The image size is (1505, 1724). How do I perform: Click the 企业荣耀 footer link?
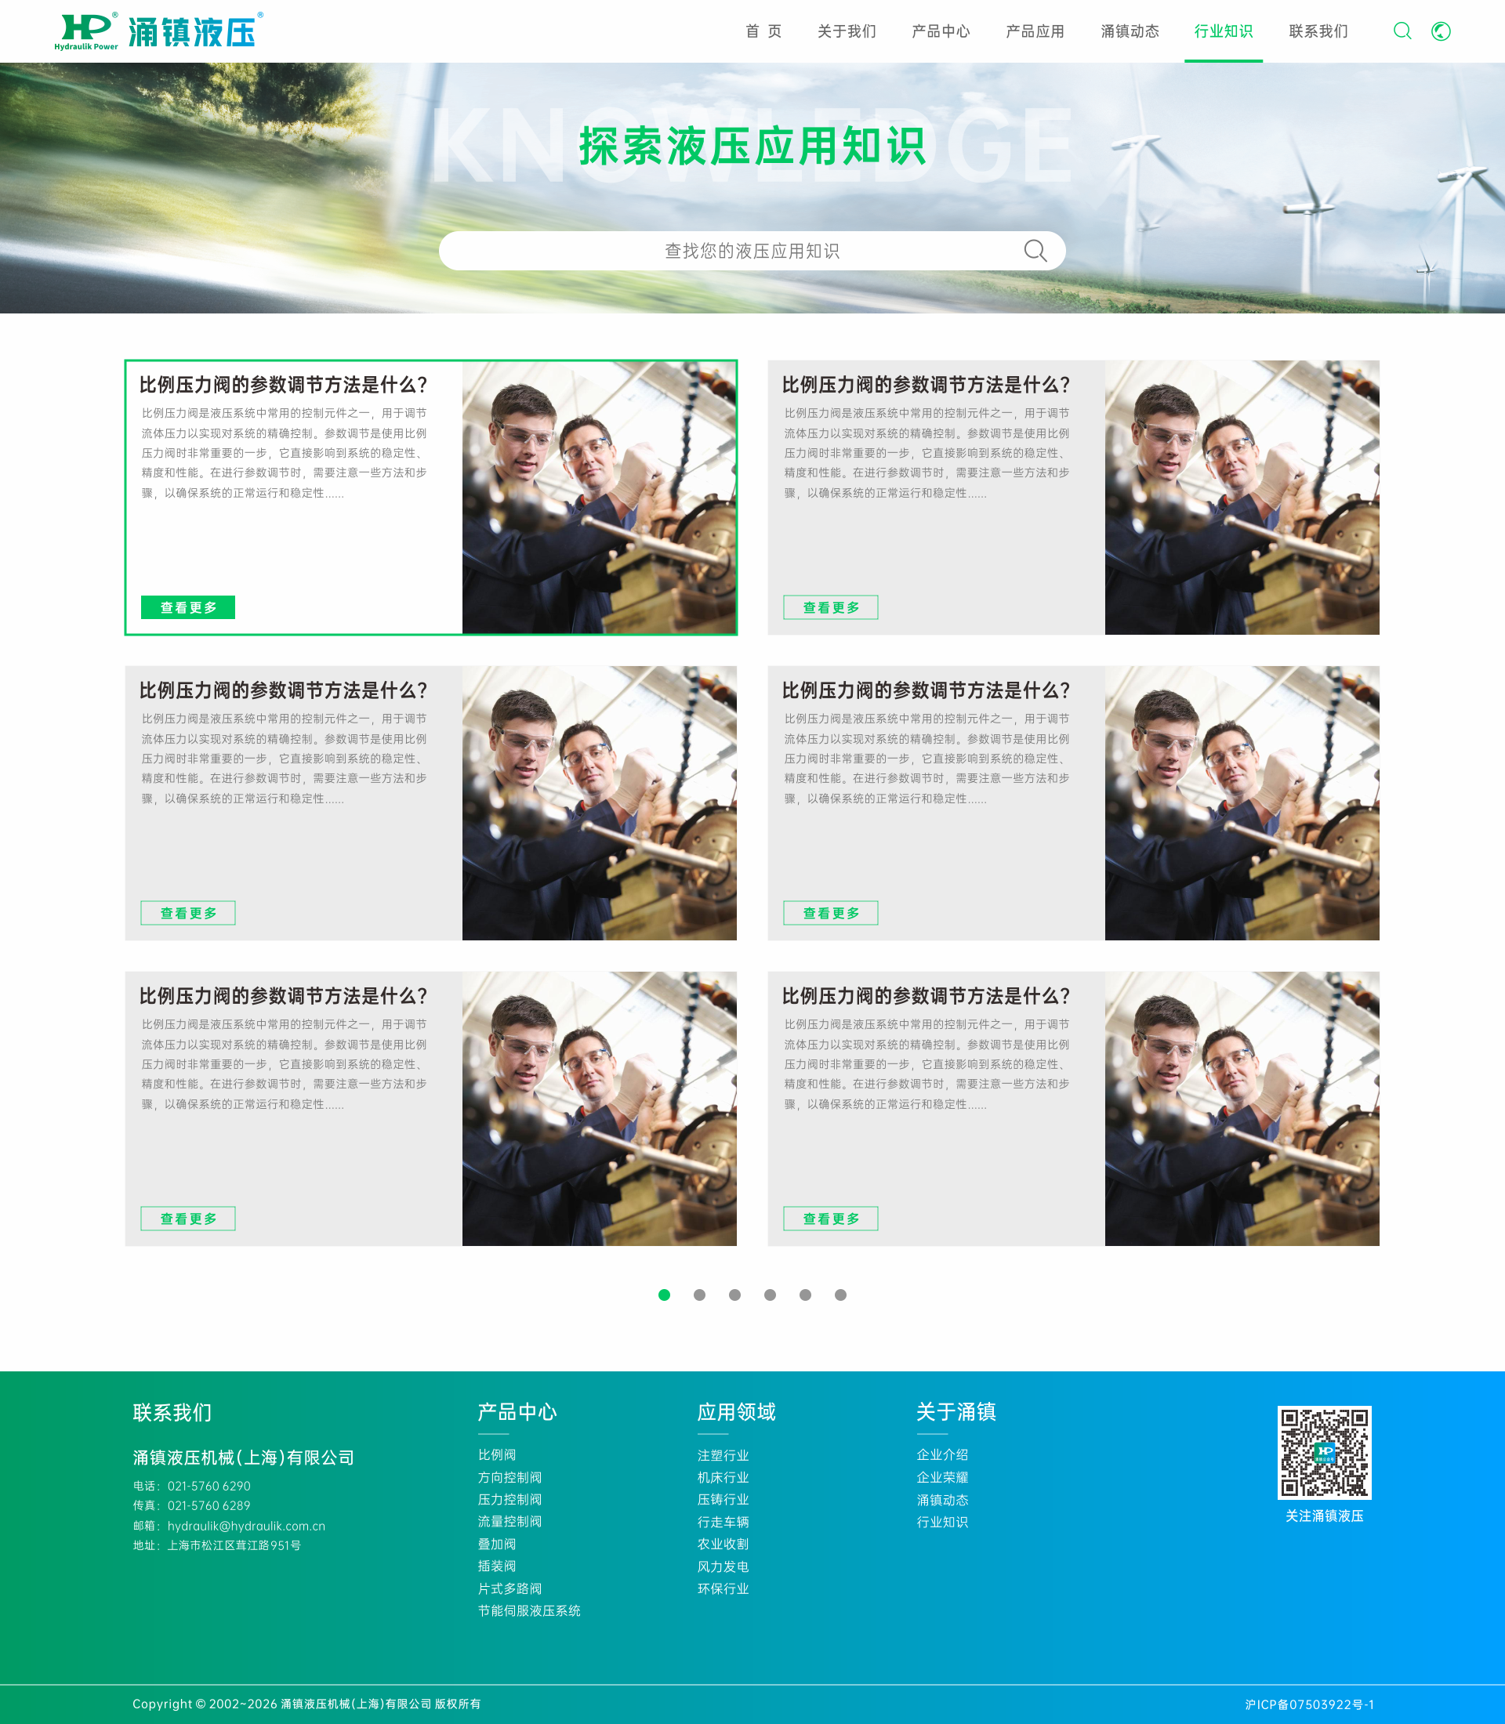click(x=941, y=1477)
